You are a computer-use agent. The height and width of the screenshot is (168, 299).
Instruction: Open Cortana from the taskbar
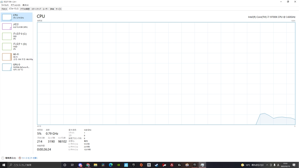click(65, 165)
